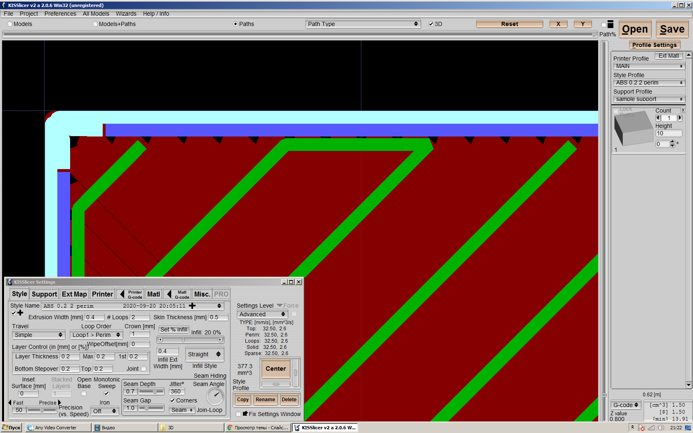Decrease model Count with left arrow

click(658, 118)
